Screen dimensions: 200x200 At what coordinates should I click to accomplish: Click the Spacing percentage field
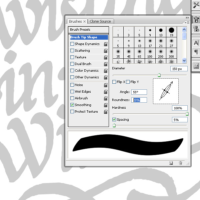pos(180,120)
